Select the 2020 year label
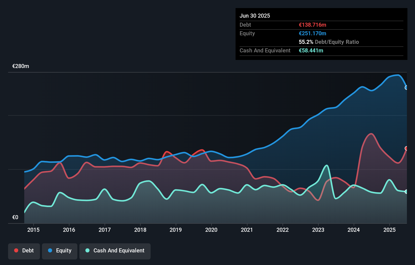Screen dimensions: 415x265 [212, 230]
